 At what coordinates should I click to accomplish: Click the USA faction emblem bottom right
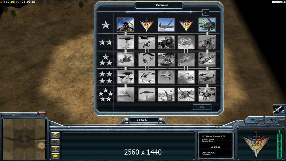256,144
